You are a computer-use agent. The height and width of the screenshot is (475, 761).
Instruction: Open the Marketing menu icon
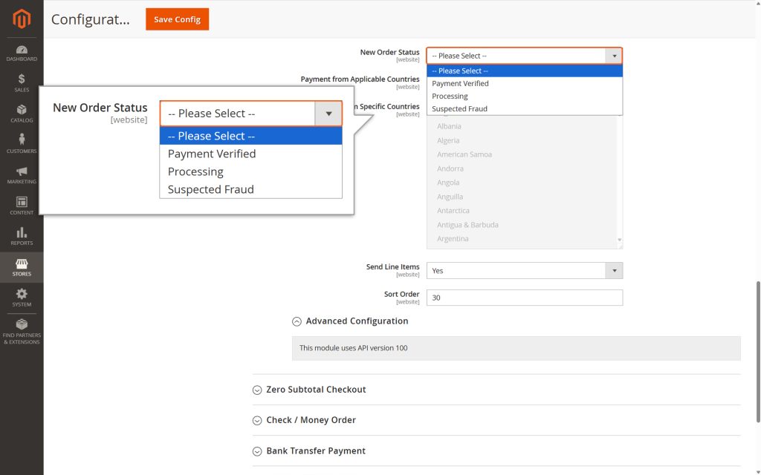tap(21, 176)
